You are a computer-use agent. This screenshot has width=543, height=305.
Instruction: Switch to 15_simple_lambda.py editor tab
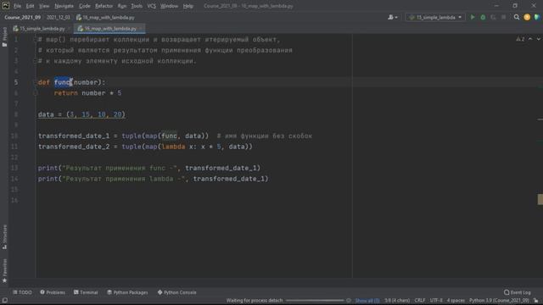pyautogui.click(x=42, y=29)
